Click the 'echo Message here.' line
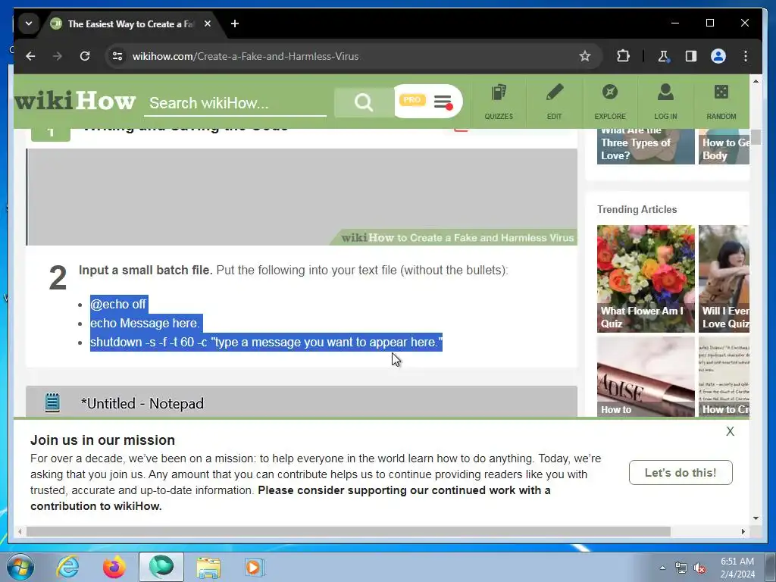The height and width of the screenshot is (582, 776). pos(145,323)
